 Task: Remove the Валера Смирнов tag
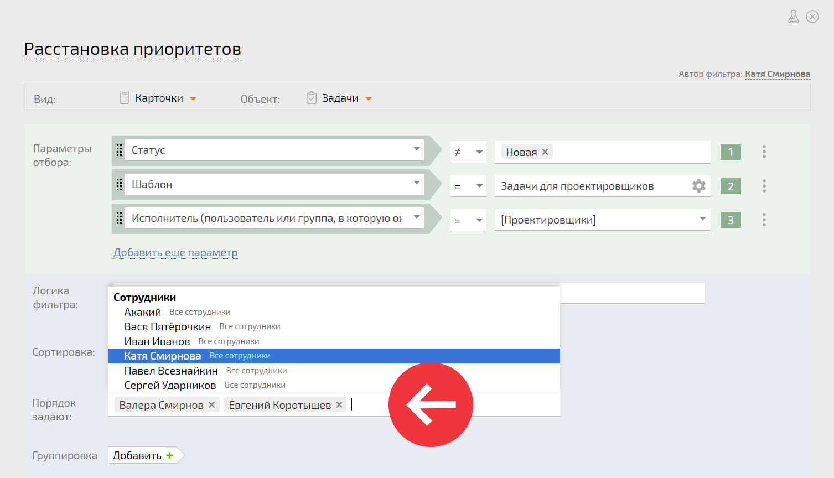coord(211,405)
